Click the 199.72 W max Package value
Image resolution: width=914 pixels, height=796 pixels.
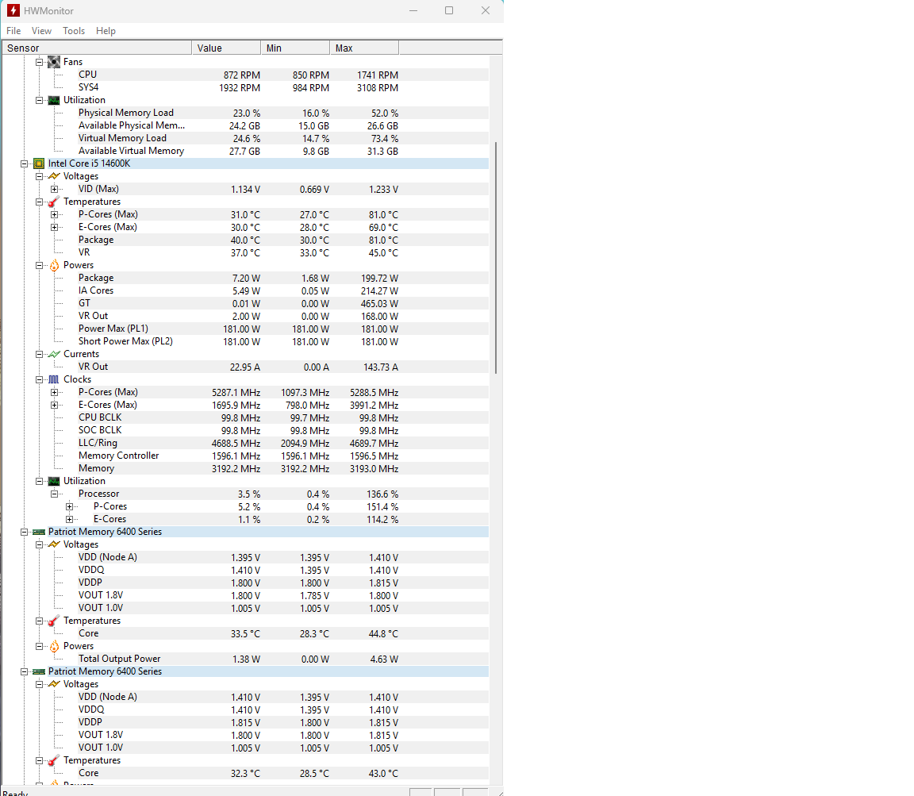tap(379, 279)
